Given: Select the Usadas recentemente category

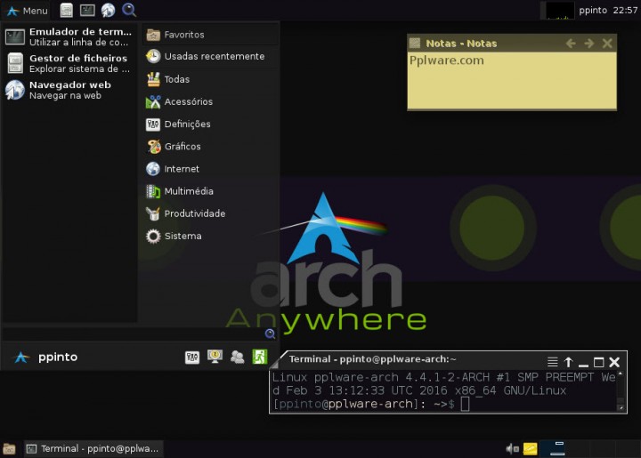Looking at the screenshot, I should pyautogui.click(x=211, y=56).
